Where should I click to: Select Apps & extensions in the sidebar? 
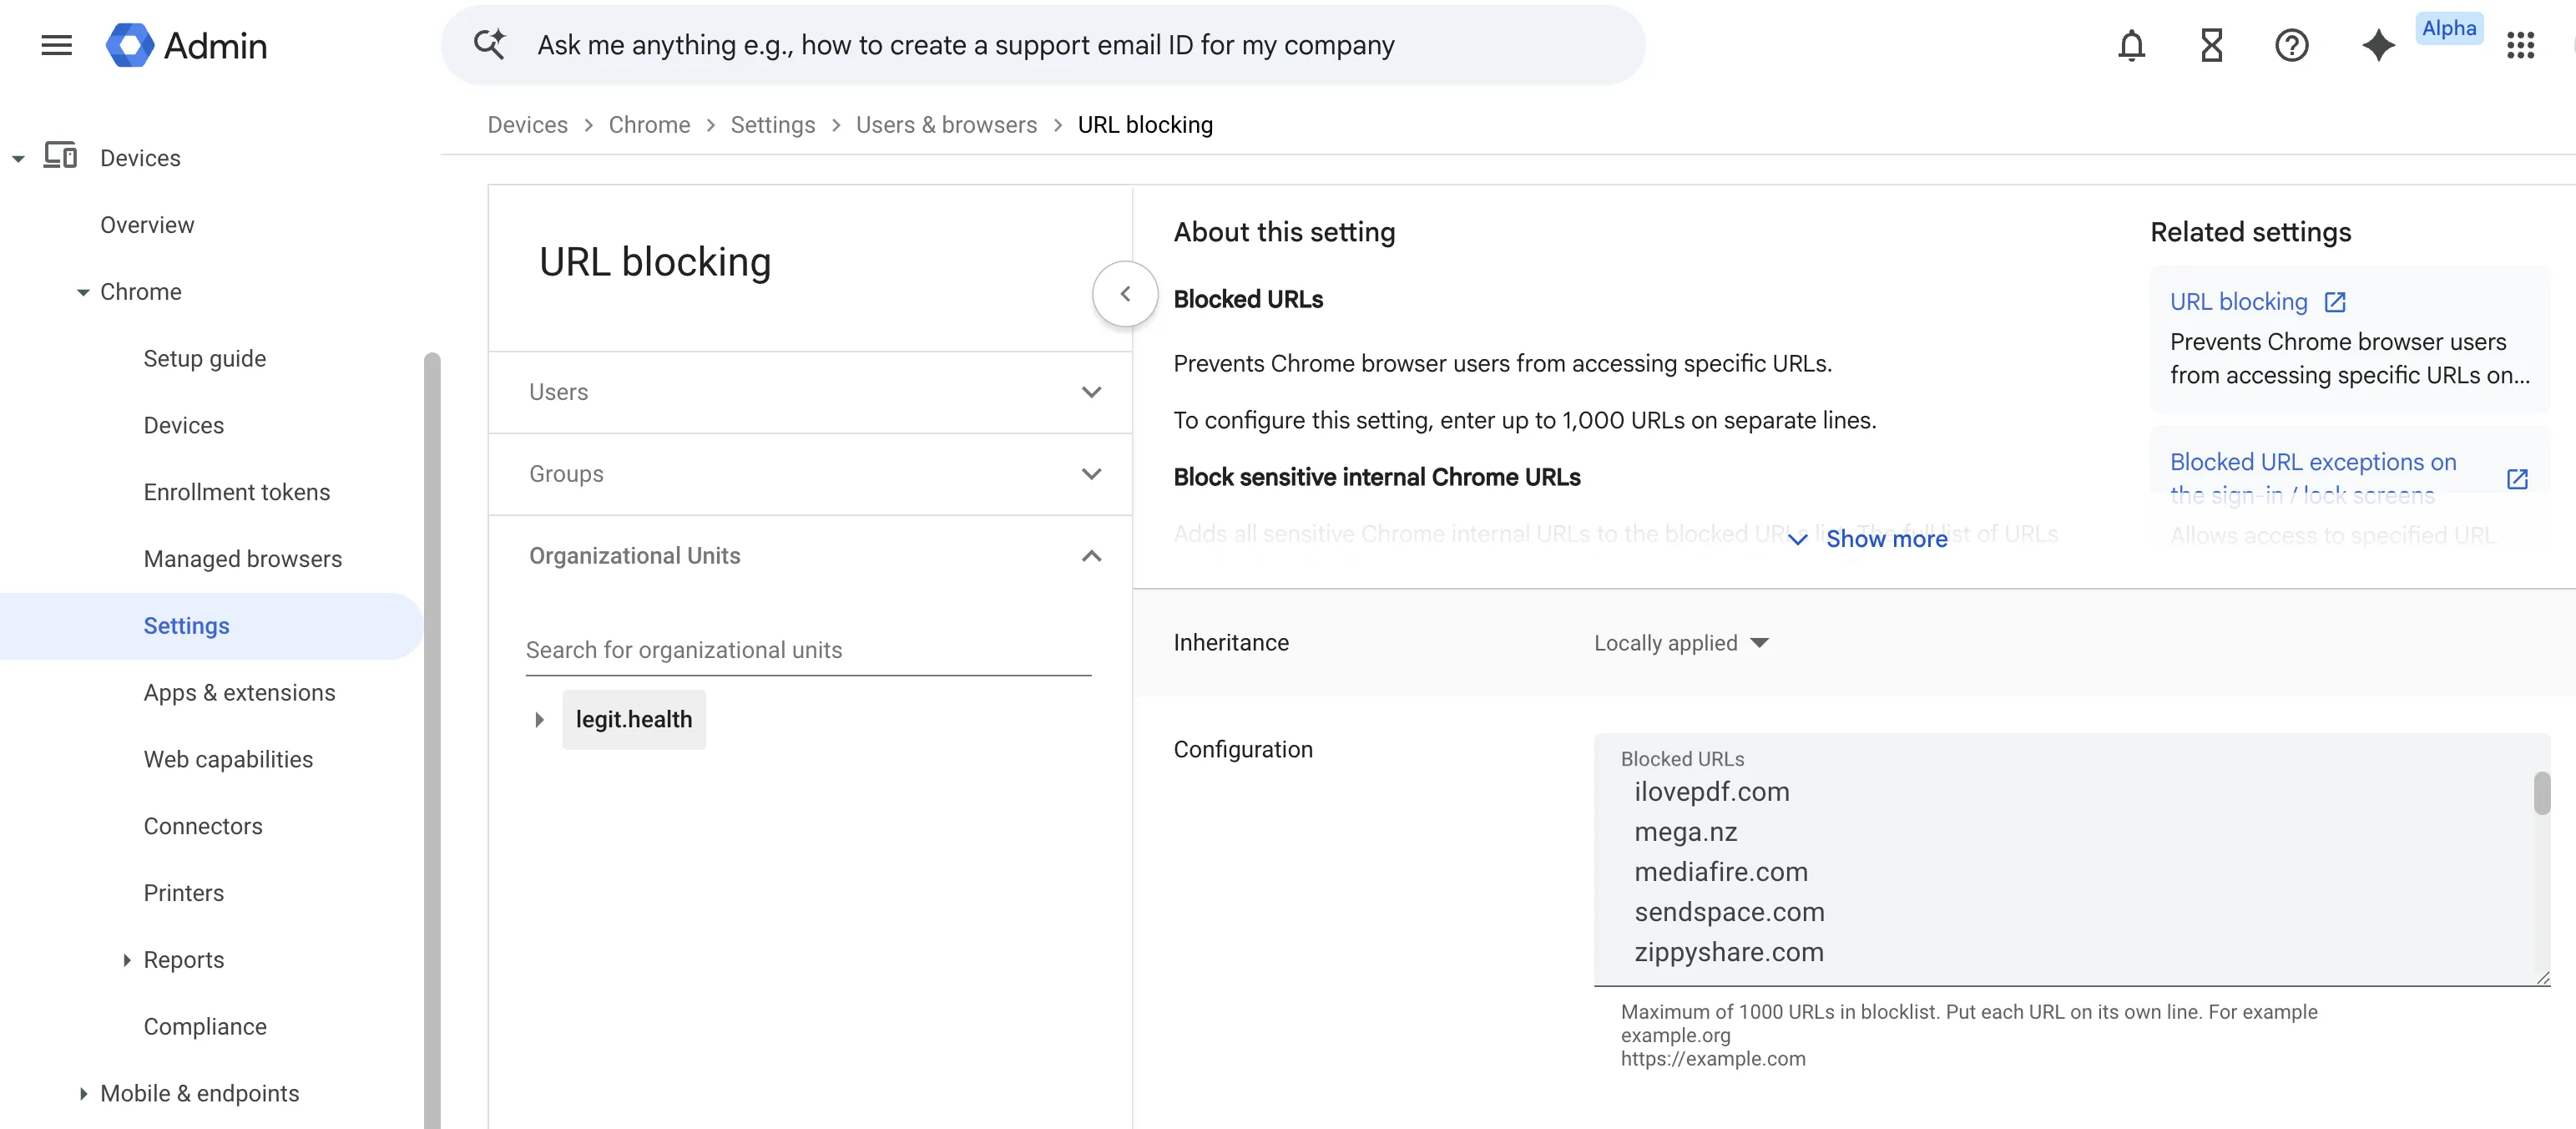239,692
